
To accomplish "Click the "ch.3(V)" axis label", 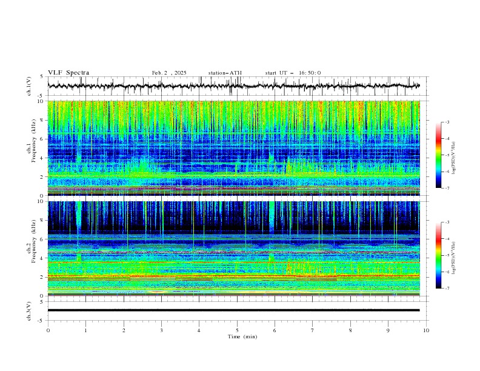I will pyautogui.click(x=29, y=311).
